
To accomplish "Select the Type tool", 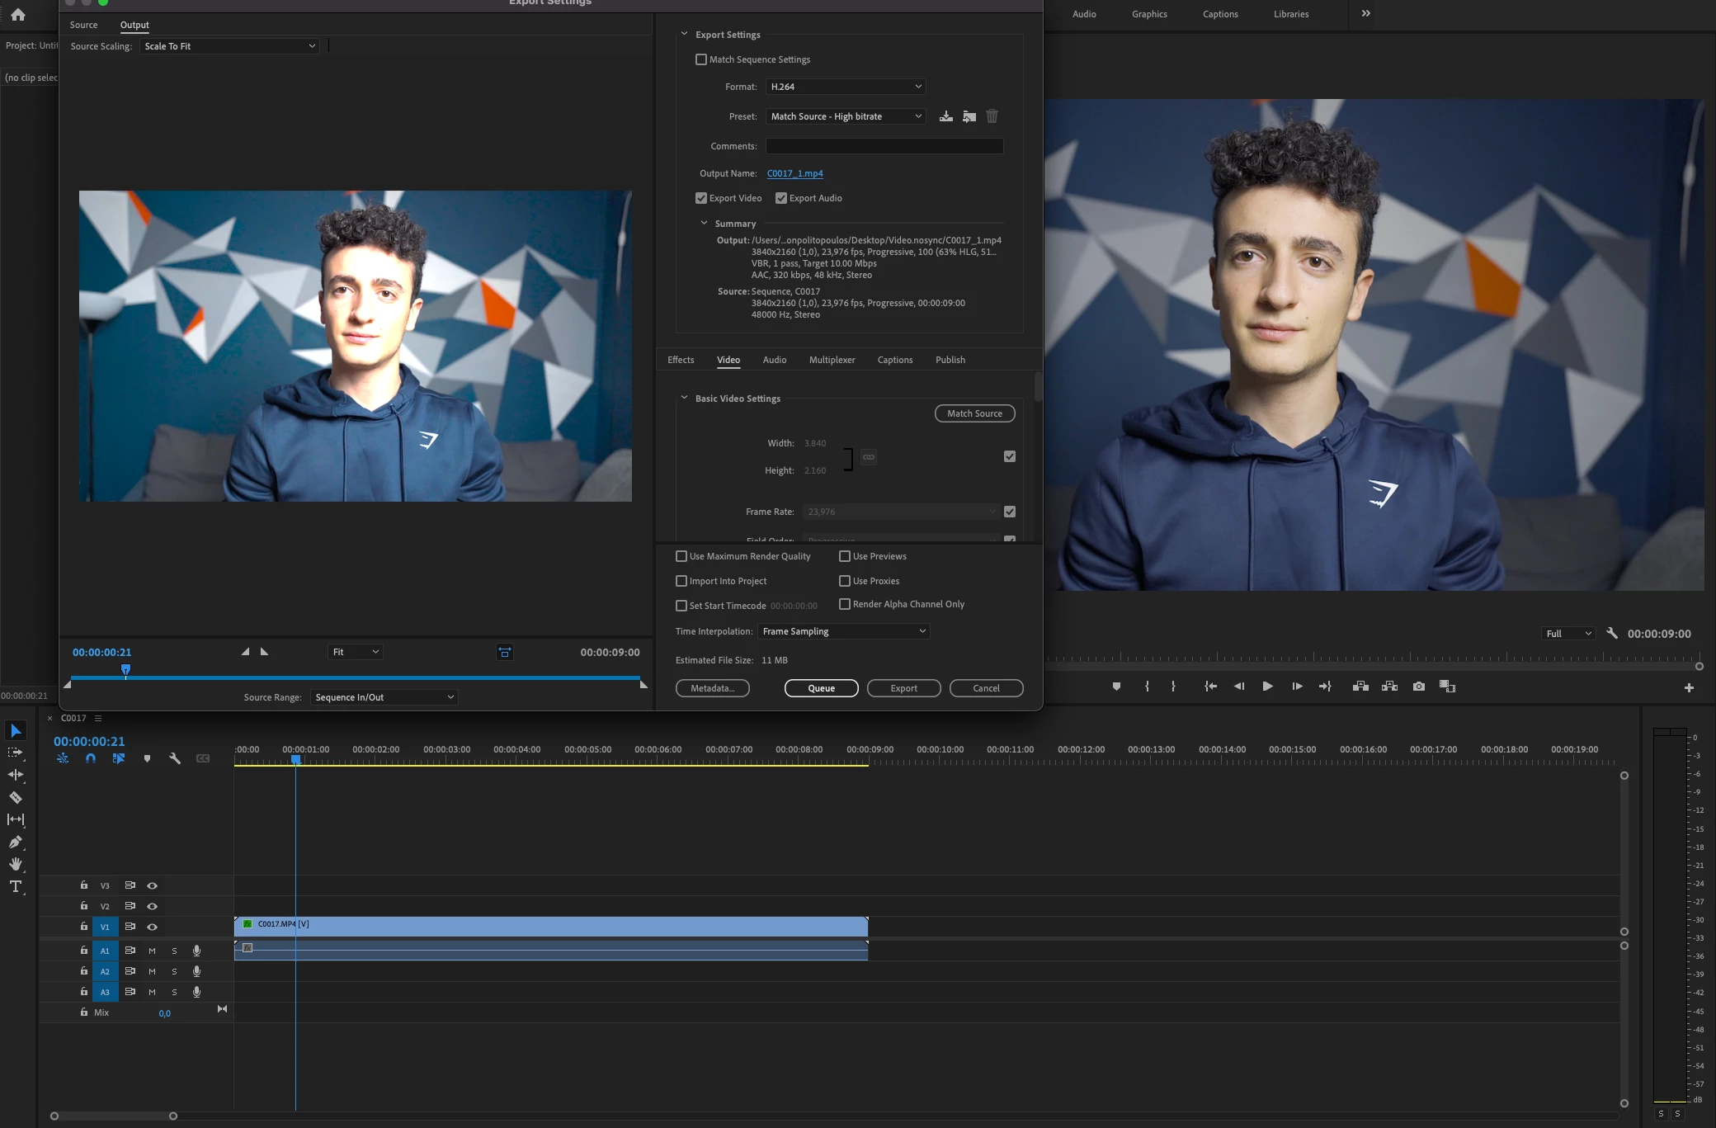I will (x=16, y=886).
